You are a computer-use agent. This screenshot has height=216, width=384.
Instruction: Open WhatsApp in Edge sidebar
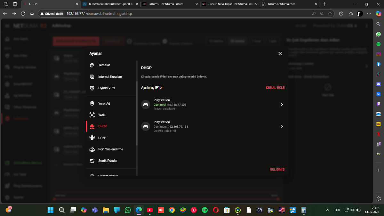coord(379,34)
